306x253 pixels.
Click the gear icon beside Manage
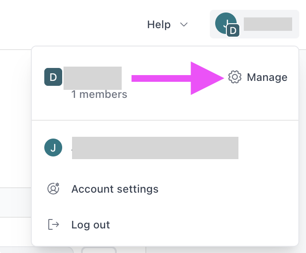(x=234, y=77)
